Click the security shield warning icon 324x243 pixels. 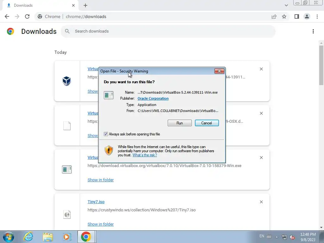point(109,150)
